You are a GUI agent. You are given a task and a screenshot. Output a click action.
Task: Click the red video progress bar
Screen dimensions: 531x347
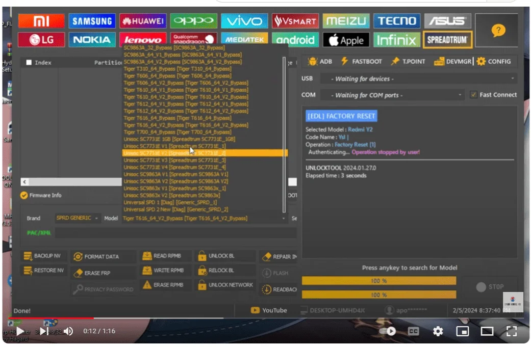point(51,318)
